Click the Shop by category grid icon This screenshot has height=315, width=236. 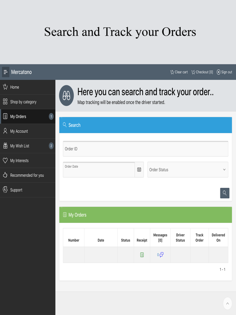[5, 102]
